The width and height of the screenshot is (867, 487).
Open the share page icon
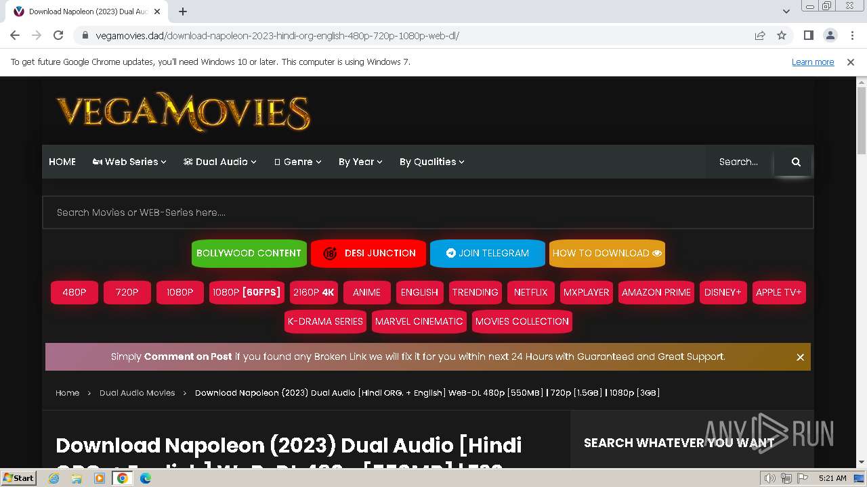760,35
